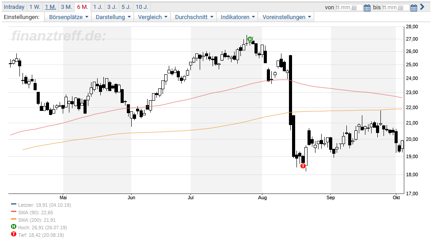Viewport: 433px width, 239px height.
Task: Click the 'Jul' x-axis label
Action: coord(190,197)
